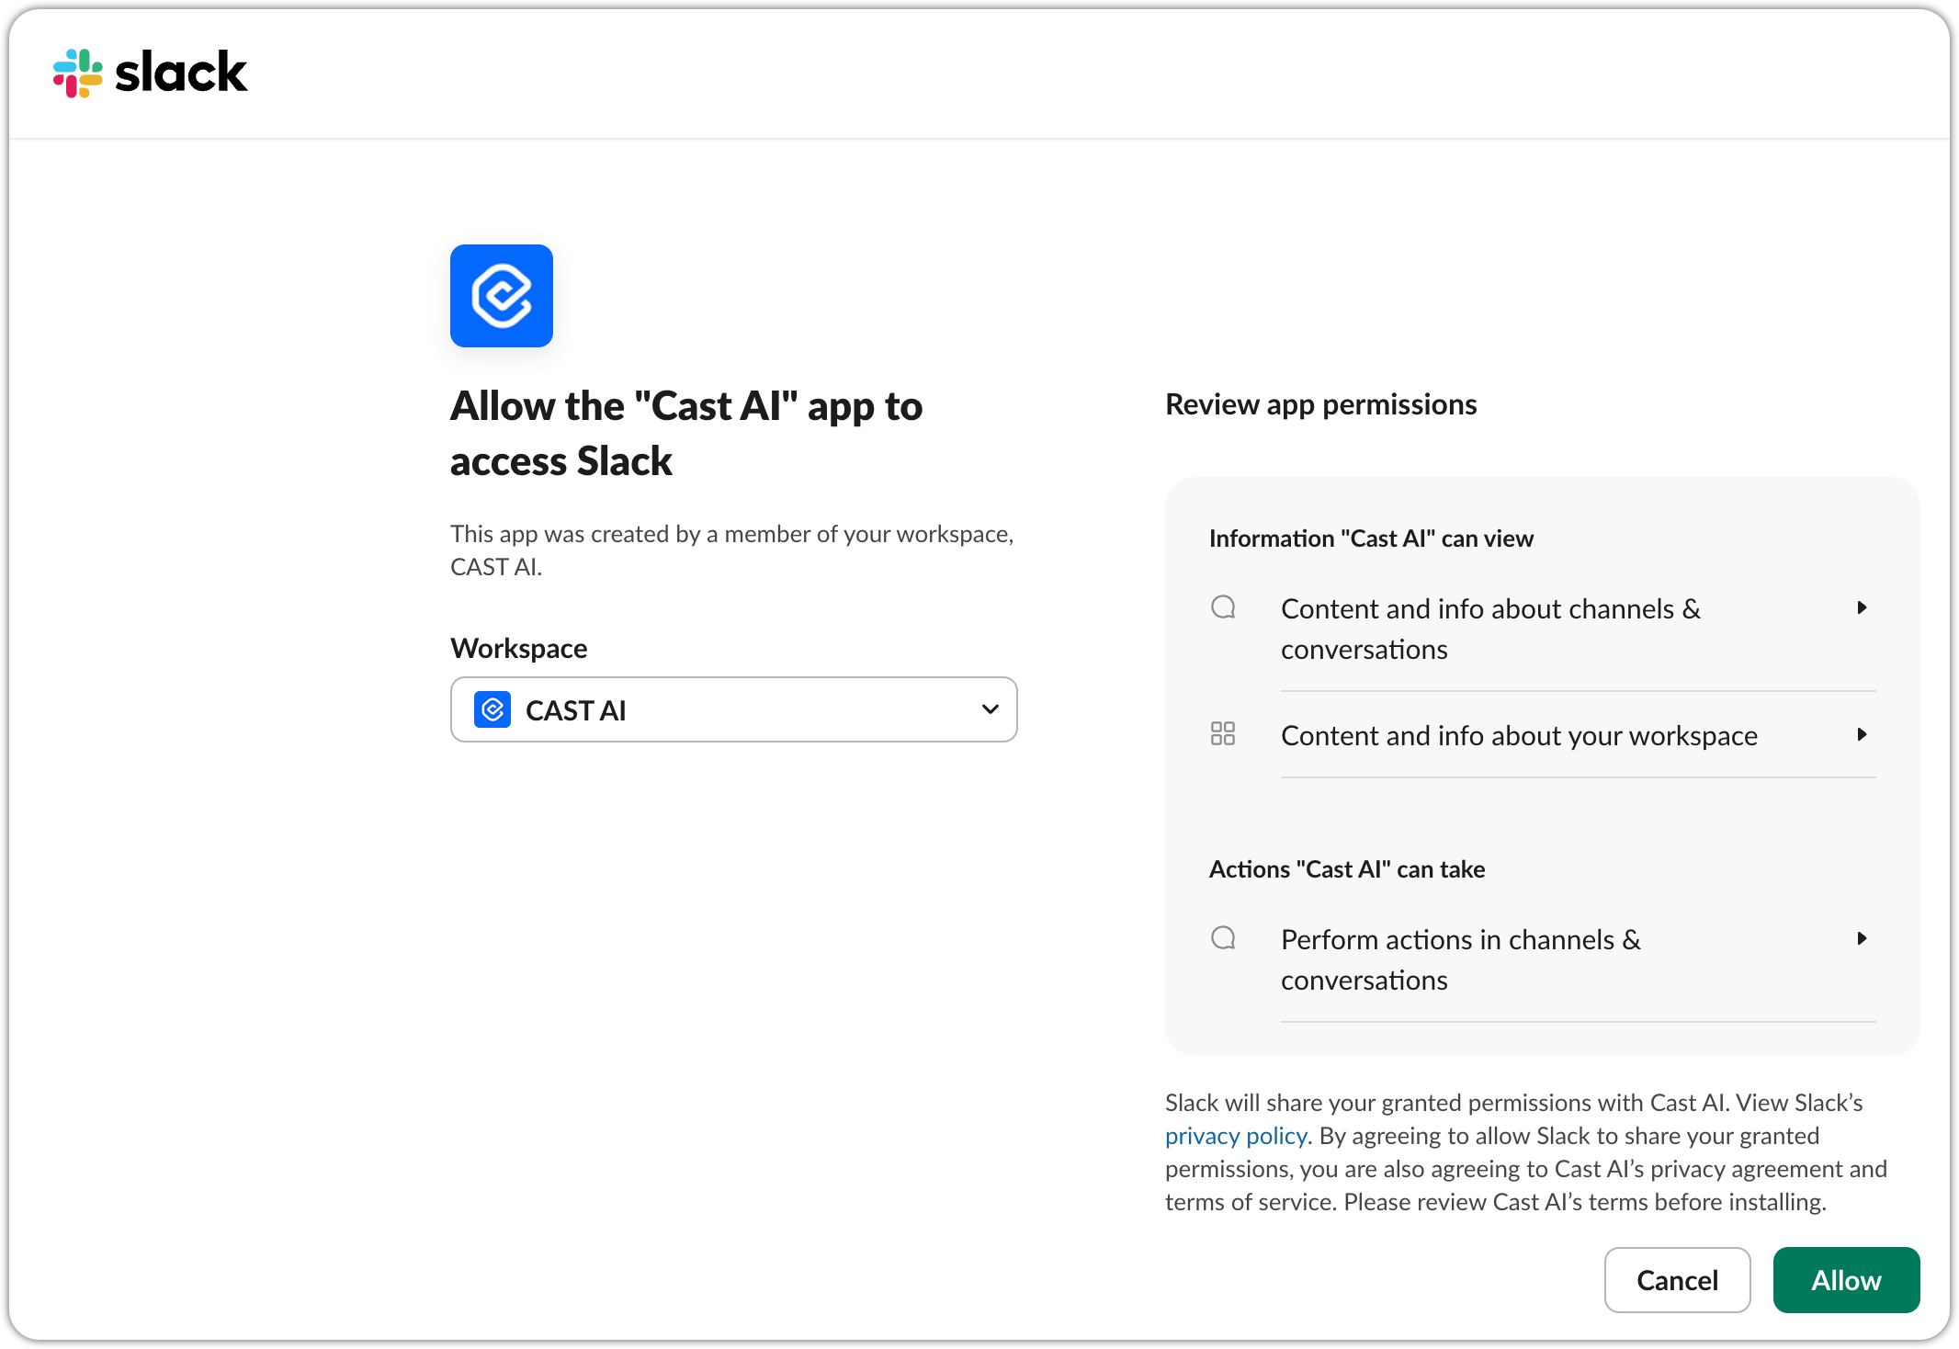Open Slack's privacy policy link

[x=1235, y=1136]
